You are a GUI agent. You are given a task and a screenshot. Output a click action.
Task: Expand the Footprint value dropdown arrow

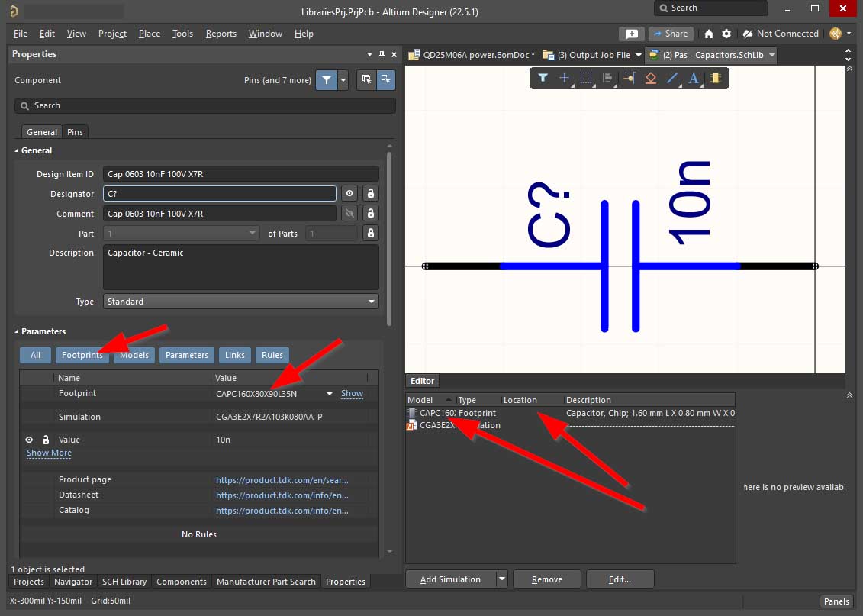(x=330, y=394)
